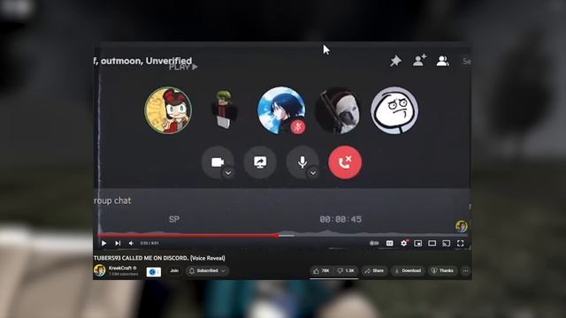Click the blue icon button beside Join

click(x=154, y=271)
